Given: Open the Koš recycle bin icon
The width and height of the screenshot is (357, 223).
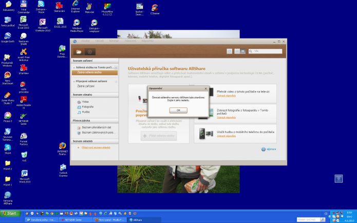Looking at the screenshot, I should (x=24, y=157).
